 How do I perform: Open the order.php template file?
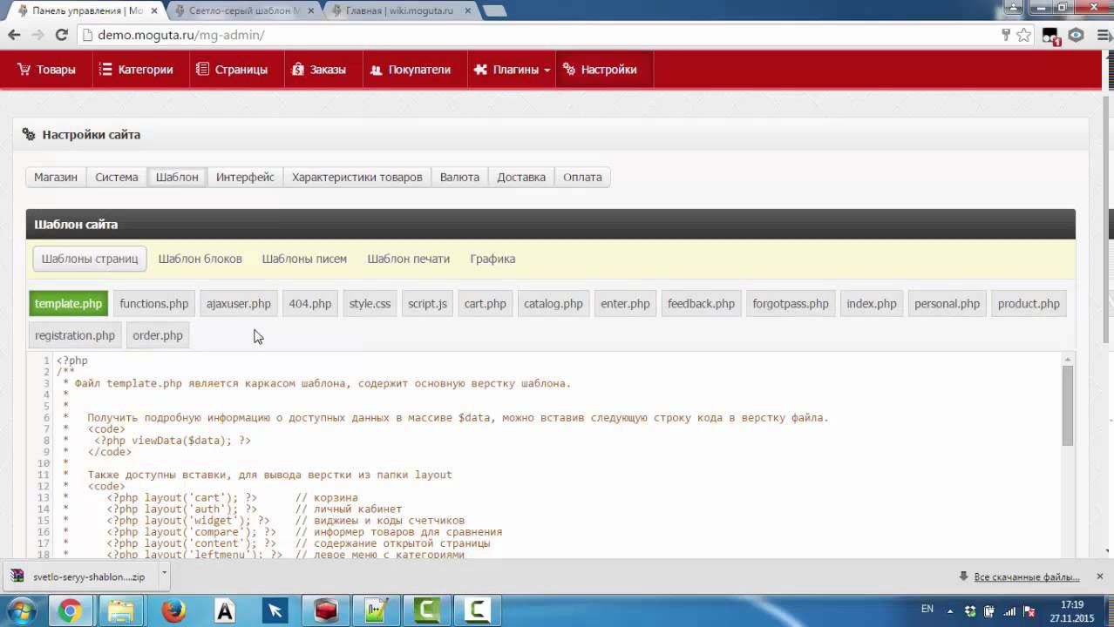point(158,335)
